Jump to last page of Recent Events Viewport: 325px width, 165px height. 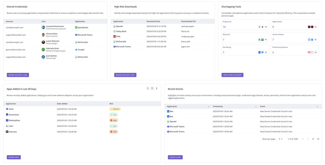[318, 139]
